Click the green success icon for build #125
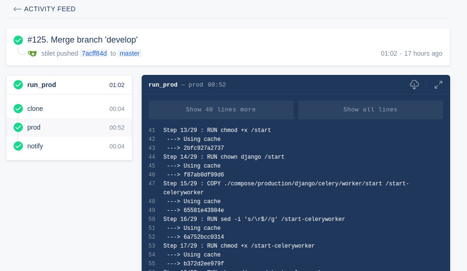The width and height of the screenshot is (467, 271). (18, 40)
